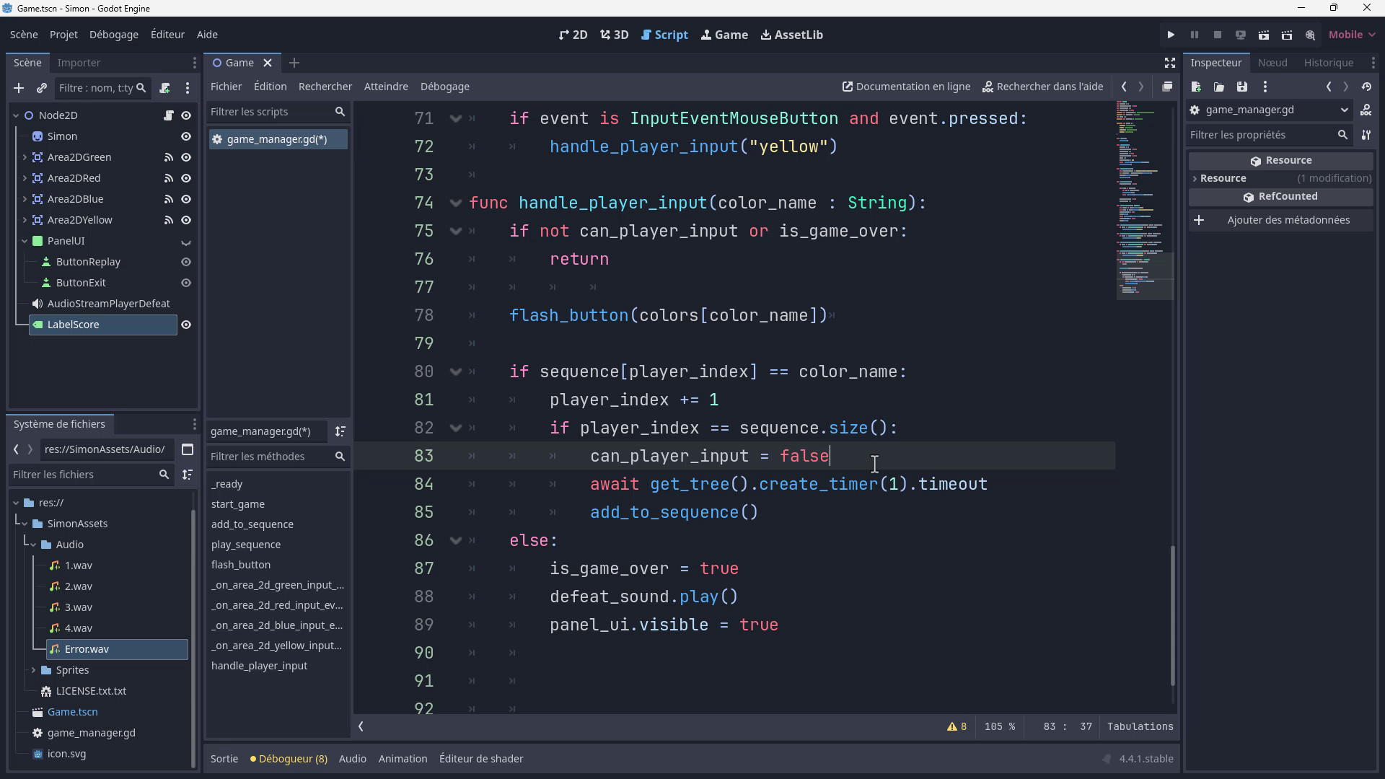Viewport: 1385px width, 779px height.
Task: Click the add child node plus icon
Action: 19,88
